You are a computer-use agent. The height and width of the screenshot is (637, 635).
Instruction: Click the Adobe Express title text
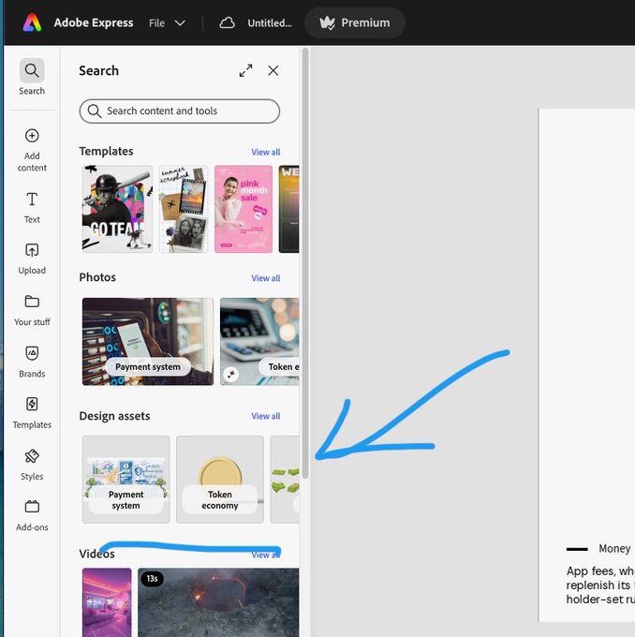point(94,22)
